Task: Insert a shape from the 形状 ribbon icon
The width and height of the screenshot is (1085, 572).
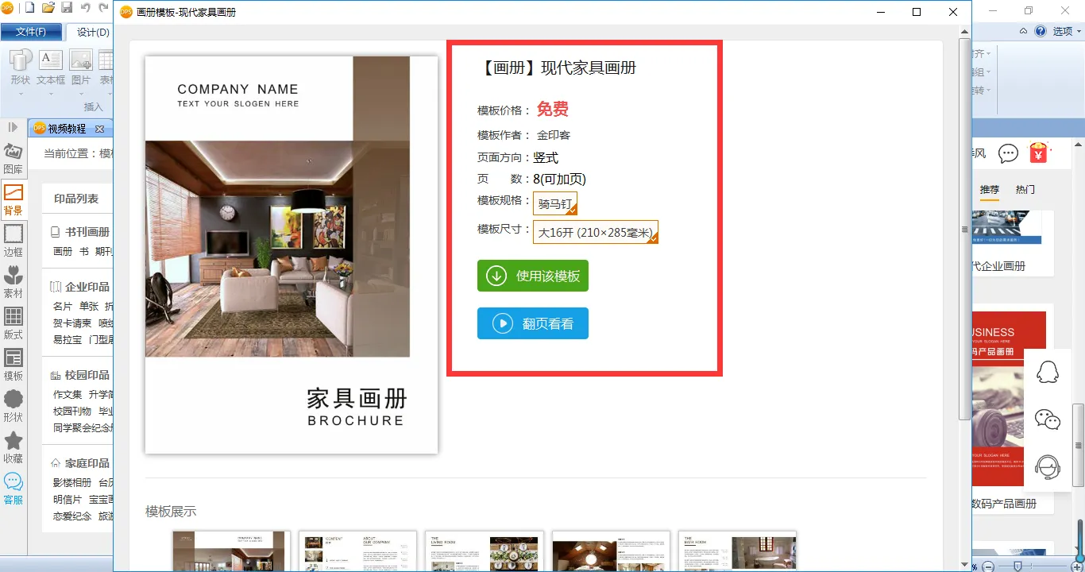Action: [21, 68]
